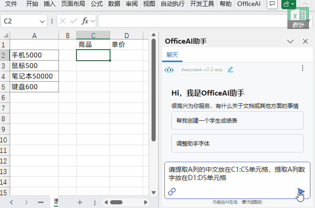Send the chat message with the arrow icon

coord(301,191)
